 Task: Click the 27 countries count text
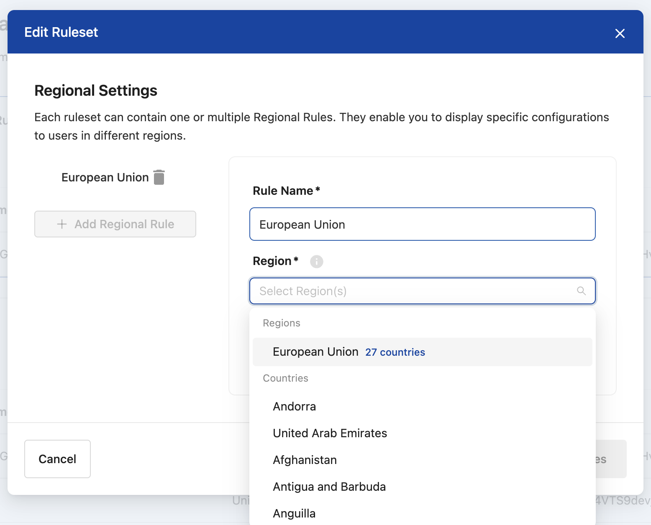pos(395,352)
